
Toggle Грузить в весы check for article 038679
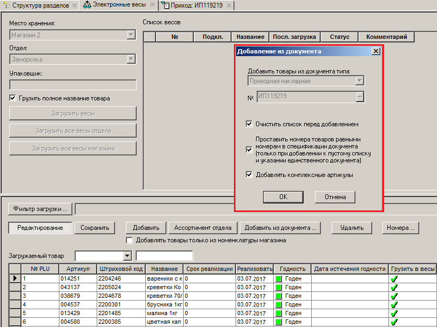click(x=394, y=296)
